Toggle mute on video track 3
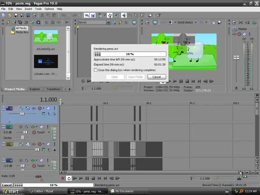Image resolution: width=260 pixels, height=195 pixels. [48, 144]
